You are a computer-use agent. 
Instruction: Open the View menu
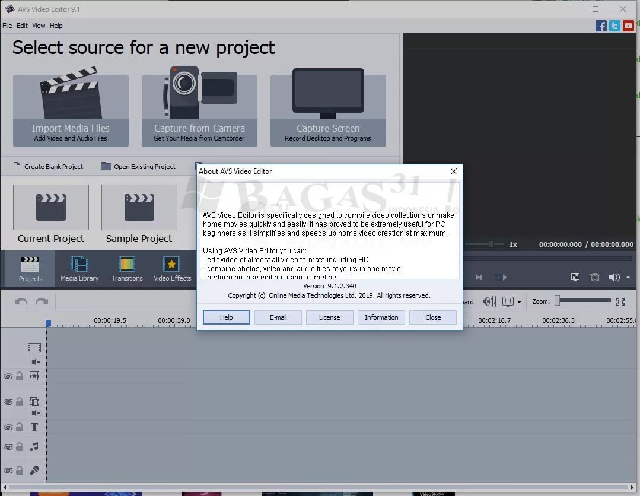click(39, 26)
